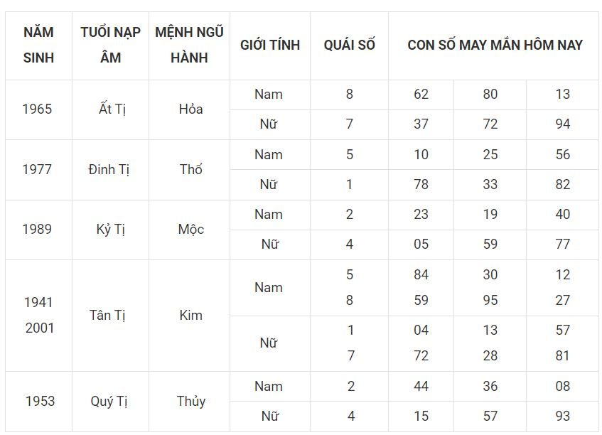Image resolution: width=602 pixels, height=435 pixels.
Task: Click the birth year 1965 cell
Action: point(38,109)
